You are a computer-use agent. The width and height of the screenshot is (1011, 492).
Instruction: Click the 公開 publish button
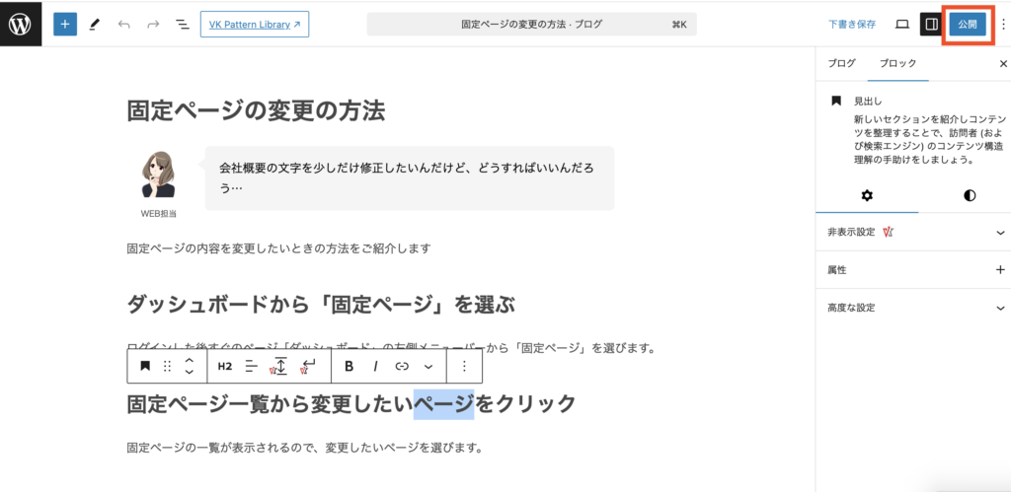967,24
